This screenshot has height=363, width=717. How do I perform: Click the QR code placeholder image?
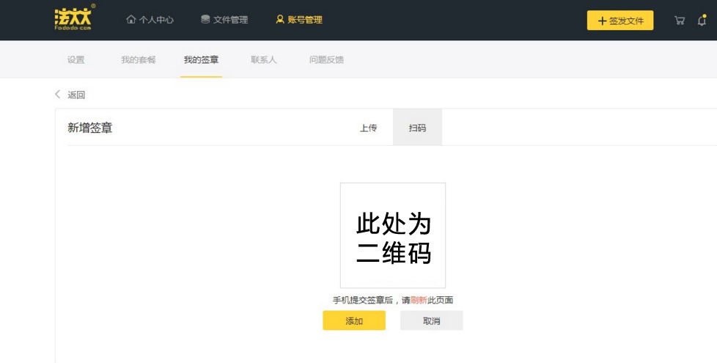point(392,235)
